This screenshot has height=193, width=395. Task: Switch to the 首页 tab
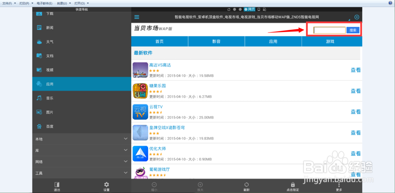160,42
